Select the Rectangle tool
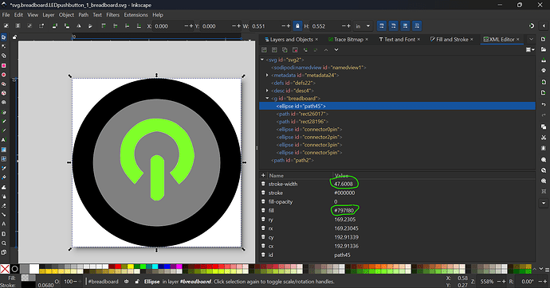The height and width of the screenshot is (288, 550). (x=4, y=65)
